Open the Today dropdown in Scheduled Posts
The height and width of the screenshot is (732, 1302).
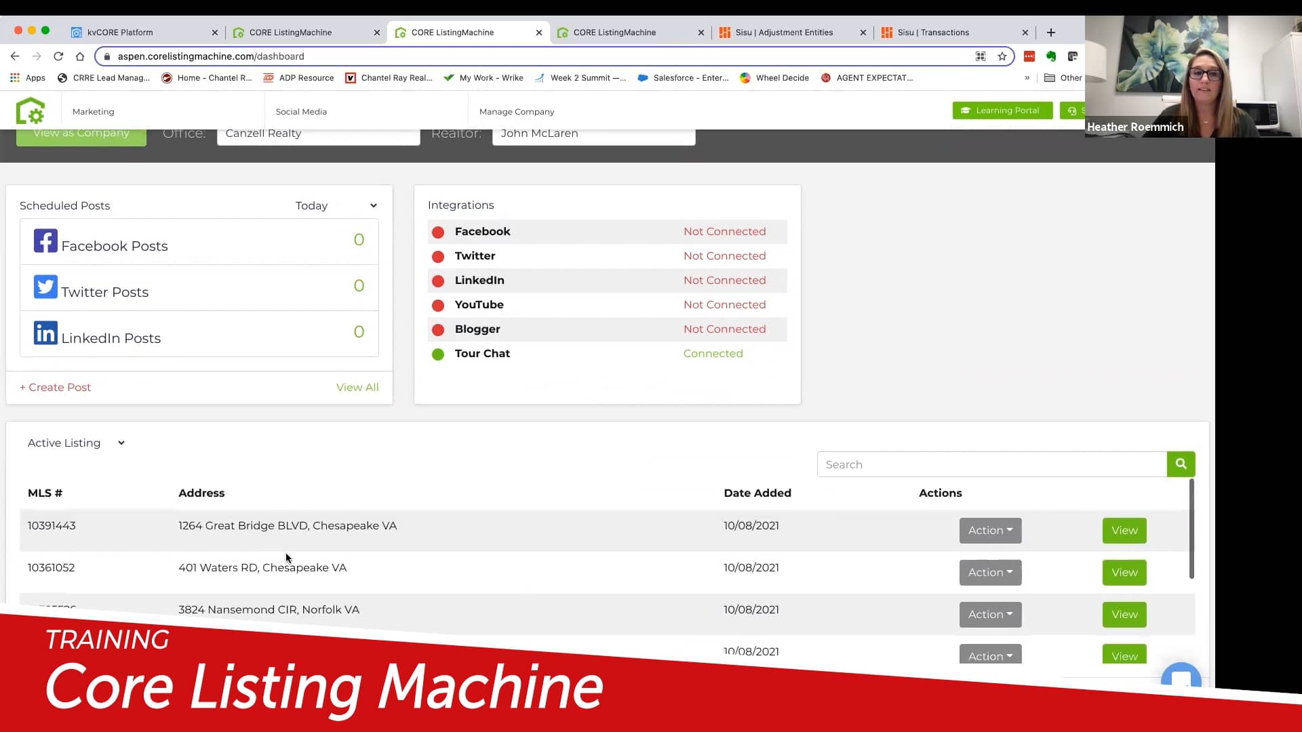pyautogui.click(x=336, y=205)
